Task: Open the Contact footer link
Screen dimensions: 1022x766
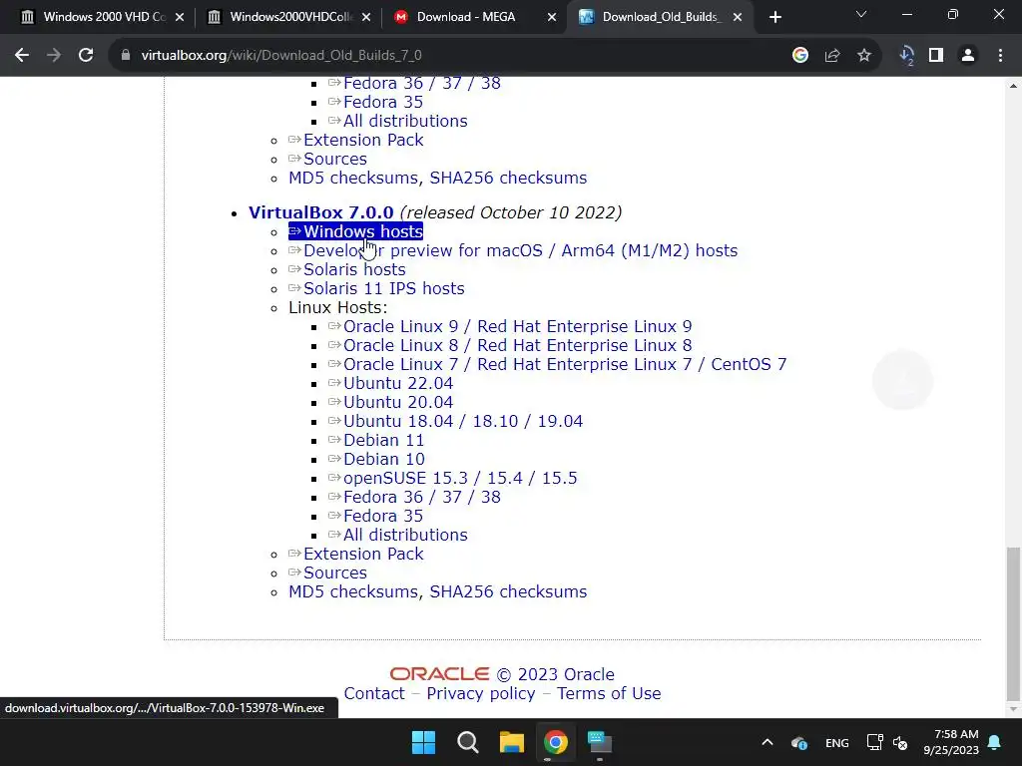Action: pyautogui.click(x=374, y=693)
